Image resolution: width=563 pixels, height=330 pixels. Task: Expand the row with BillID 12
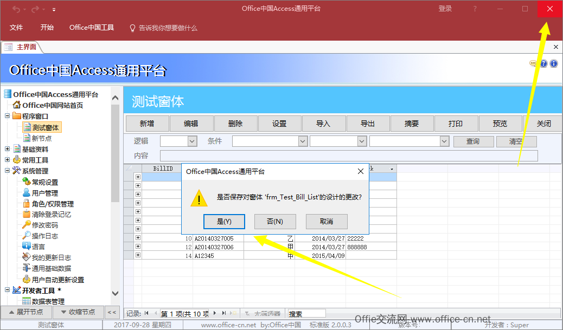click(x=138, y=247)
